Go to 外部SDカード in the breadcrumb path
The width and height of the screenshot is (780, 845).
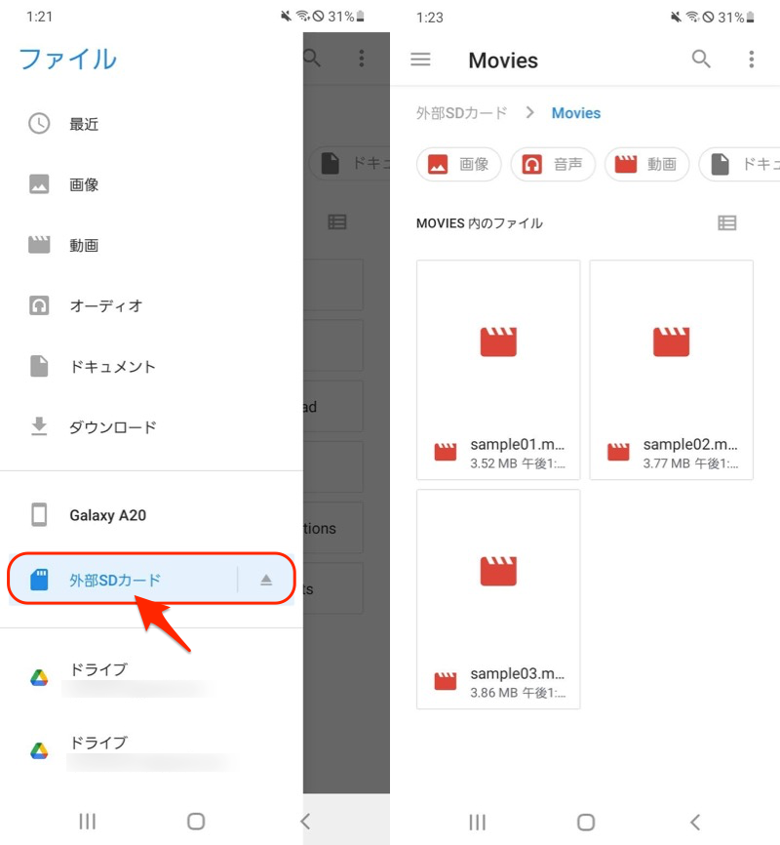[x=462, y=113]
